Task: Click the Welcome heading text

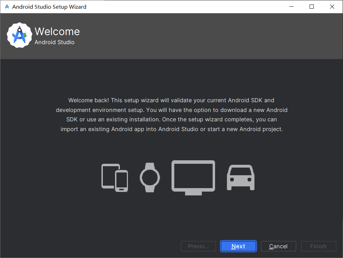Action: tap(57, 31)
